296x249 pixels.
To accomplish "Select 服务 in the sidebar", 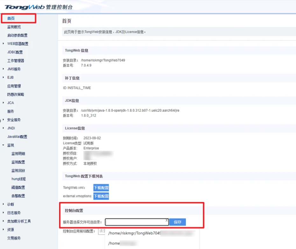I will tap(11, 111).
